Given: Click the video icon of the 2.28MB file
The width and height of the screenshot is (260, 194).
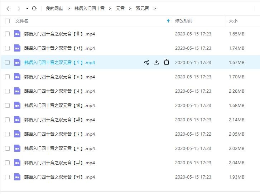Looking at the screenshot, I should tap(17, 91).
